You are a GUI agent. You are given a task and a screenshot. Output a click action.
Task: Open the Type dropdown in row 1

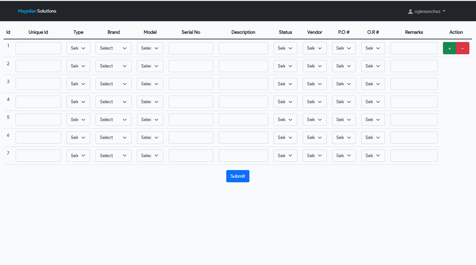click(x=78, y=48)
